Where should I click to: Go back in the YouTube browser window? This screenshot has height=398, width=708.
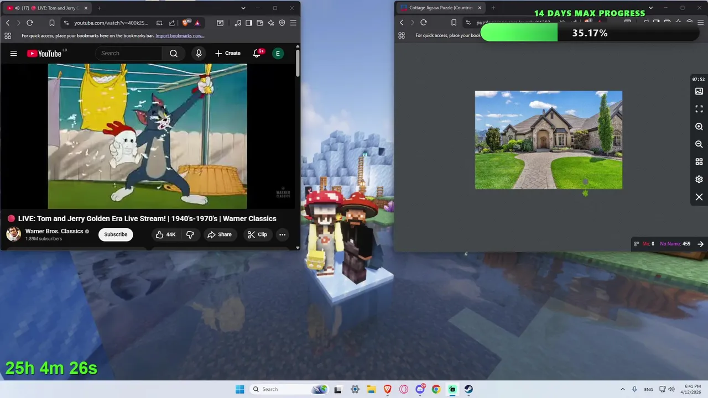pos(8,23)
